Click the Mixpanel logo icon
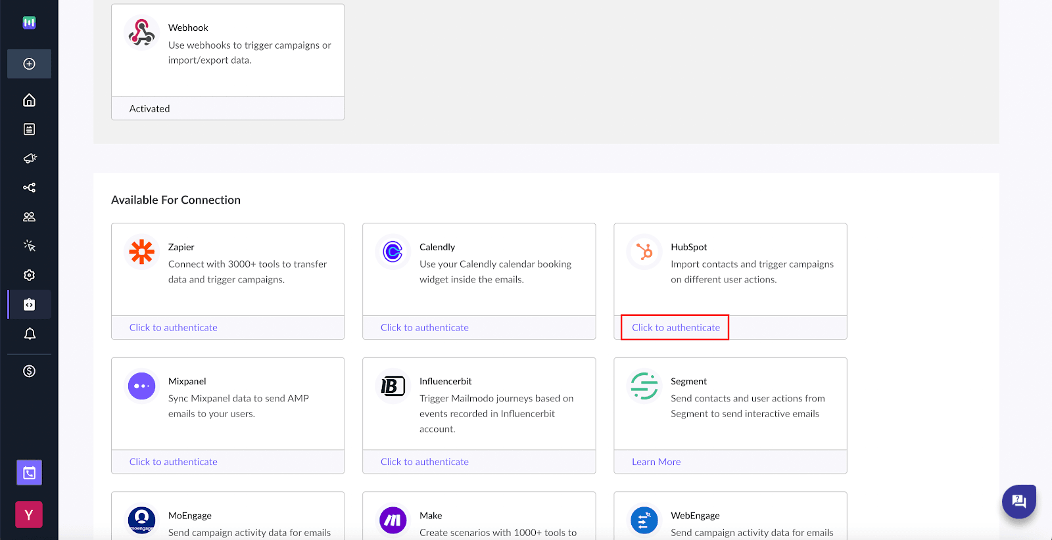This screenshot has width=1052, height=540. [141, 386]
